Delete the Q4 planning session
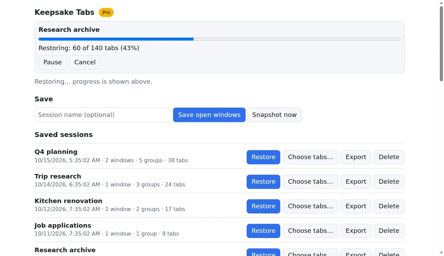 (x=389, y=157)
